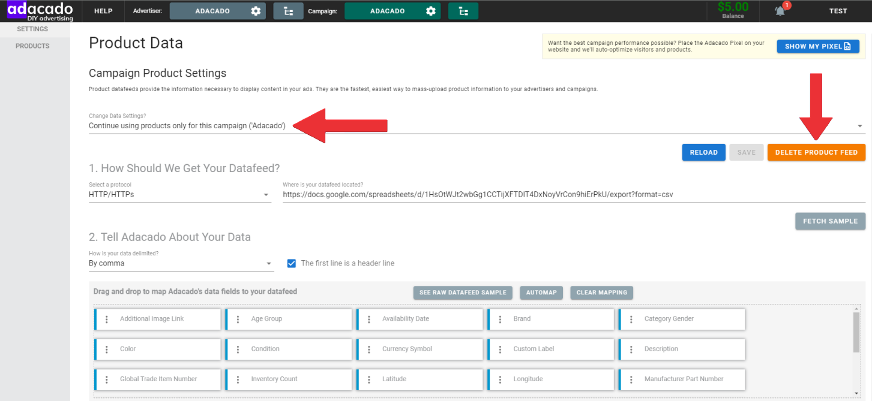Open TEST user menu
Screen dimensions: 872x401
coord(838,11)
